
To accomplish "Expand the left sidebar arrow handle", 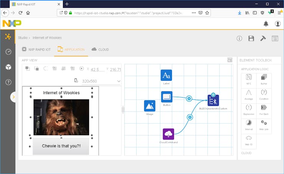I will point(13,97).
